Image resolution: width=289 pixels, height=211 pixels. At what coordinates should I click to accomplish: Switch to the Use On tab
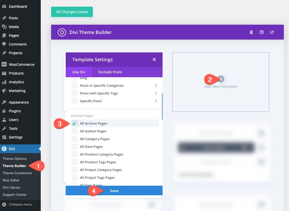(79, 72)
